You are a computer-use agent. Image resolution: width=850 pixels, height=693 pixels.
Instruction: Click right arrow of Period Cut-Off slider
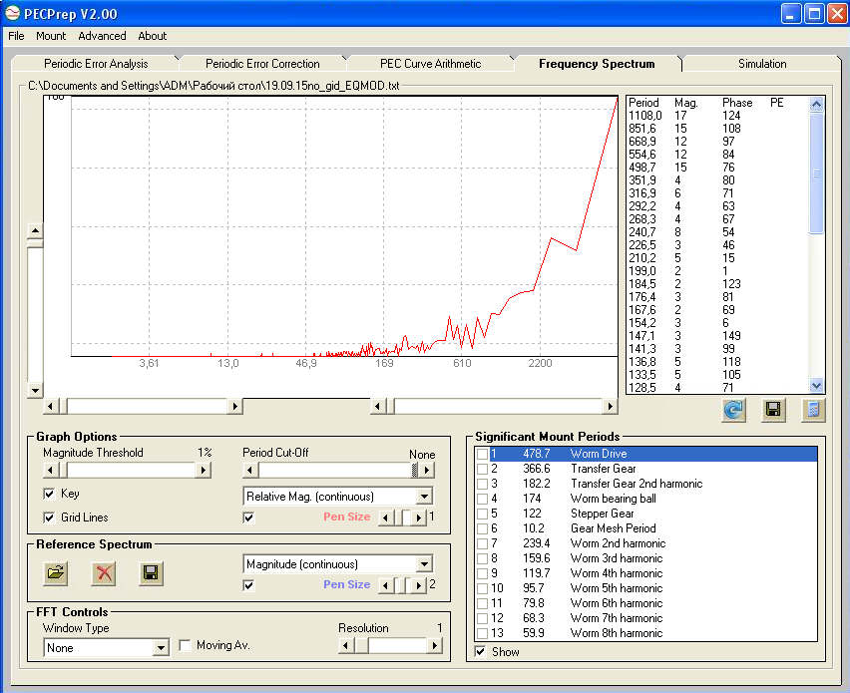(427, 470)
